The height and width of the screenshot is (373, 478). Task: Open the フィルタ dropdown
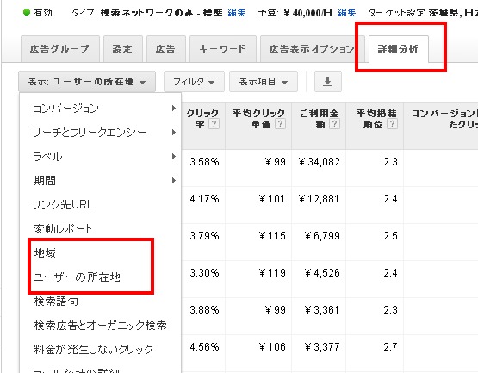point(194,82)
